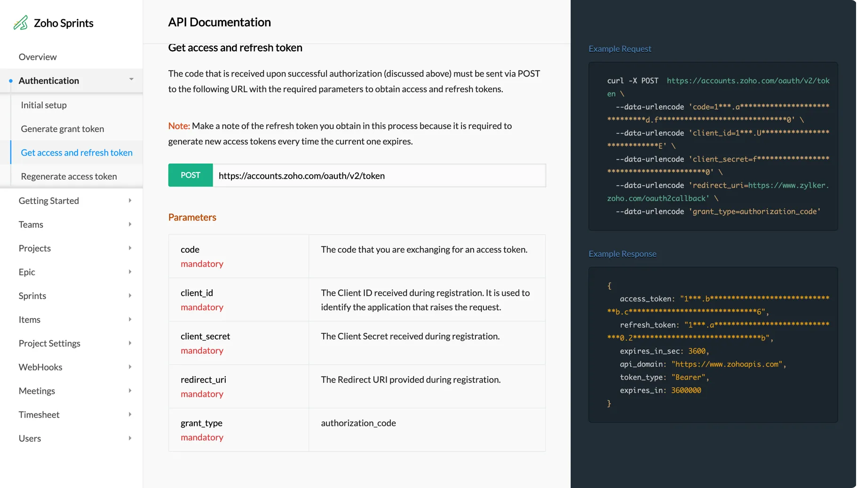Open Regenerate access token page
Image resolution: width=857 pixels, height=488 pixels.
coord(69,176)
